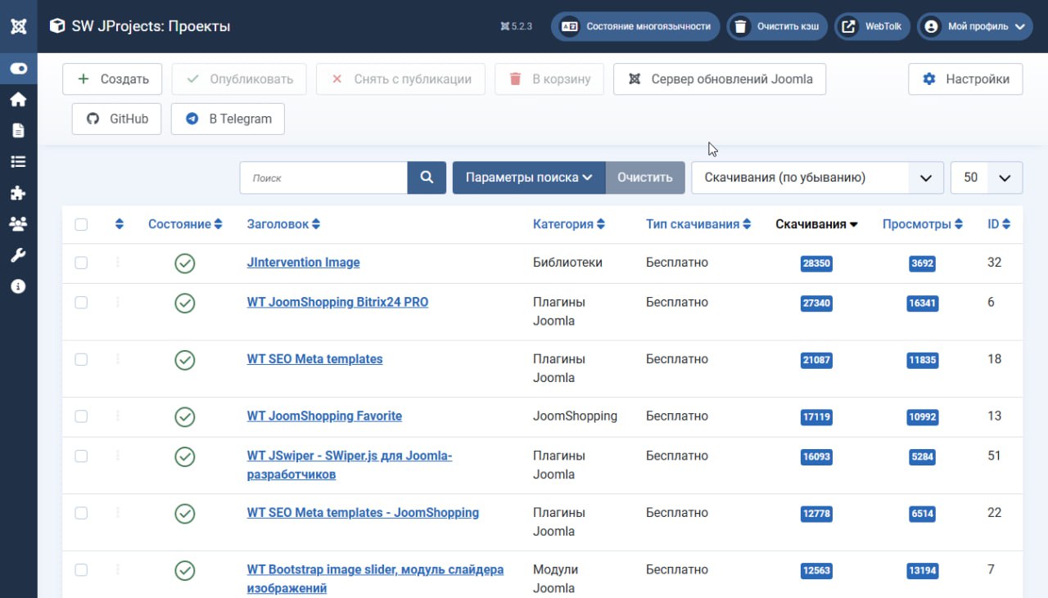Check the box for WT JSwiper row
The width and height of the screenshot is (1048, 598).
81,456
